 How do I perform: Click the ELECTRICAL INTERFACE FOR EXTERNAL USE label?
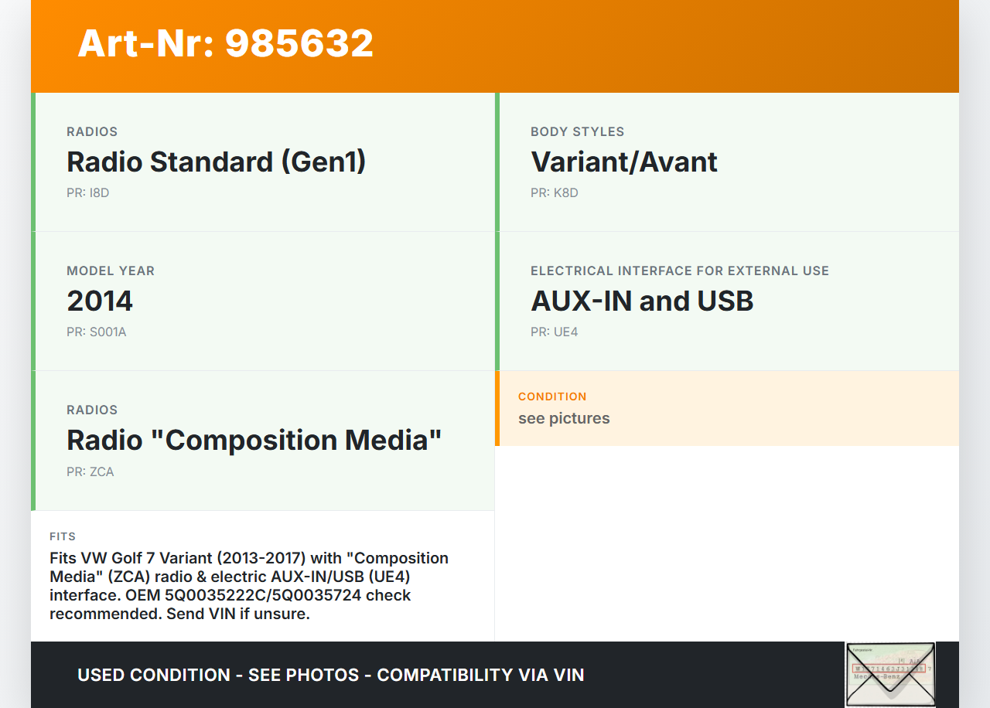(x=679, y=271)
